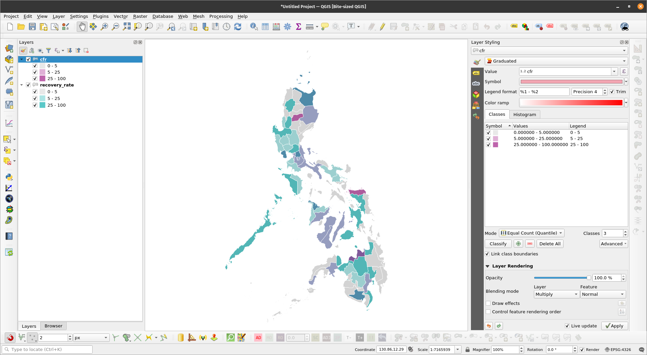Image resolution: width=647 pixels, height=355 pixels.
Task: Click the red Color ramp bar
Action: (x=571, y=103)
